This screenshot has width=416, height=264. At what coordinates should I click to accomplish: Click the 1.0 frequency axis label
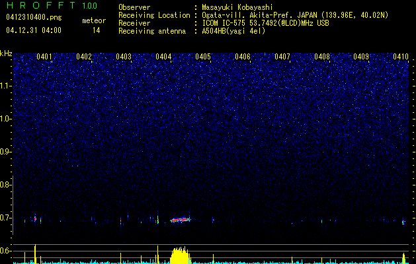[x=5, y=119]
